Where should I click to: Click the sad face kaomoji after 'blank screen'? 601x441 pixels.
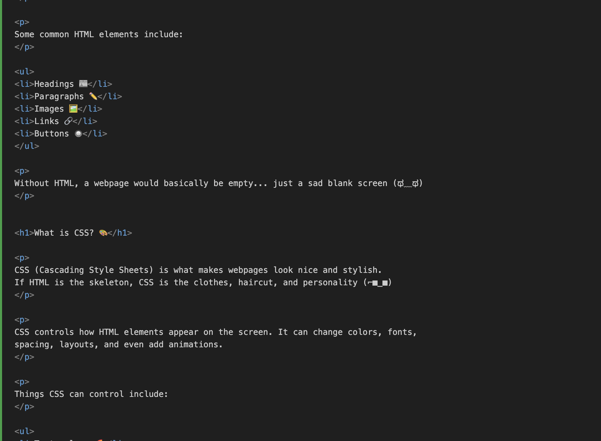[408, 183]
